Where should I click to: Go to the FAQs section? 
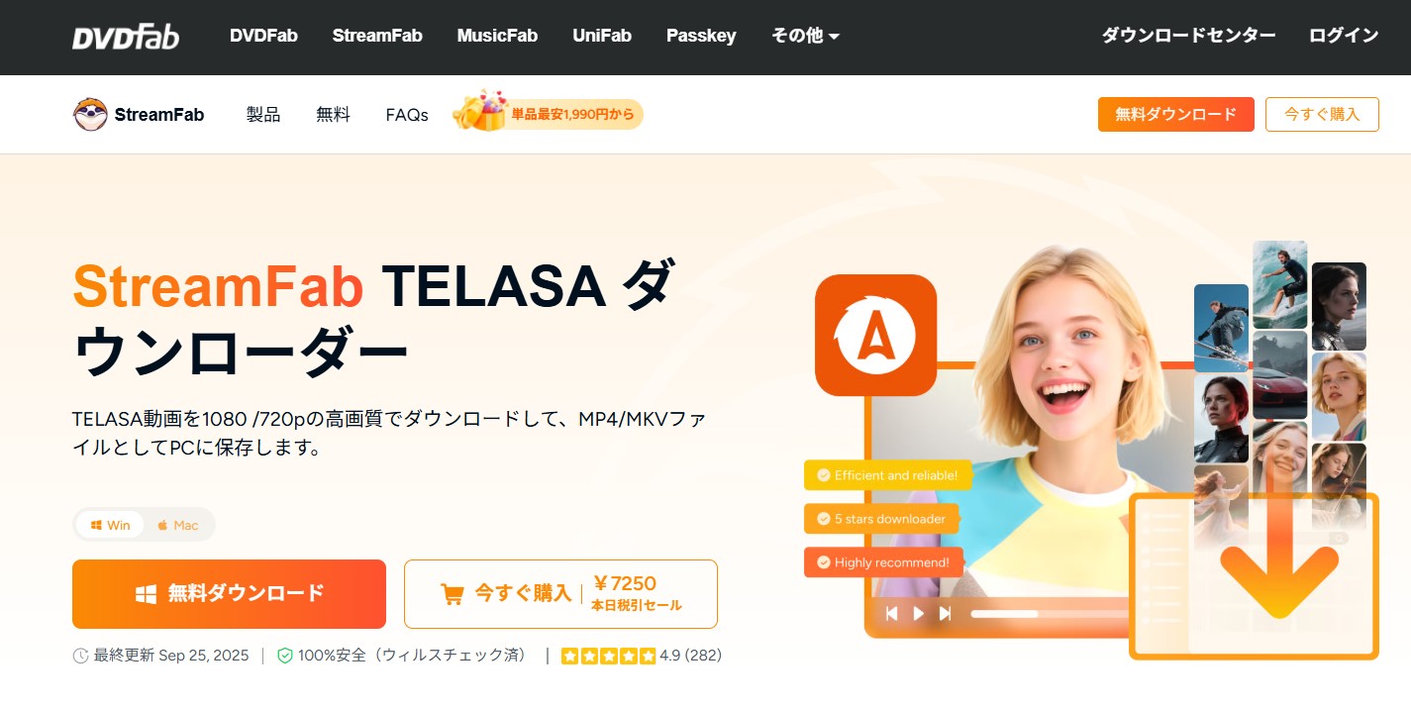pos(407,115)
